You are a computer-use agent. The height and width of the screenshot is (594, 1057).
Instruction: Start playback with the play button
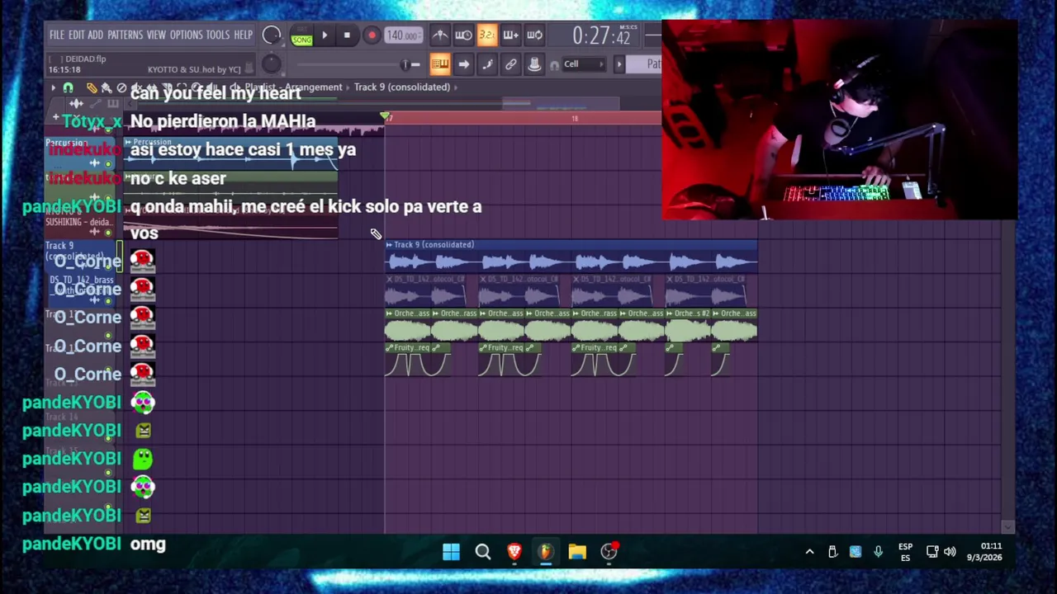(x=325, y=35)
